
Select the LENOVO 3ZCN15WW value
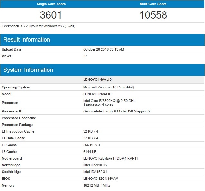pos(101,179)
